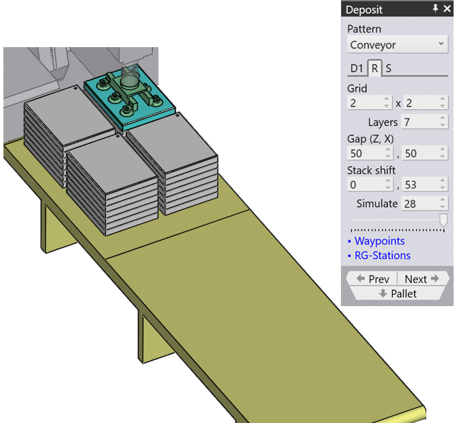Image resolution: width=457 pixels, height=423 pixels.
Task: Adjust the Gap X spinner arrows
Action: tap(444, 154)
